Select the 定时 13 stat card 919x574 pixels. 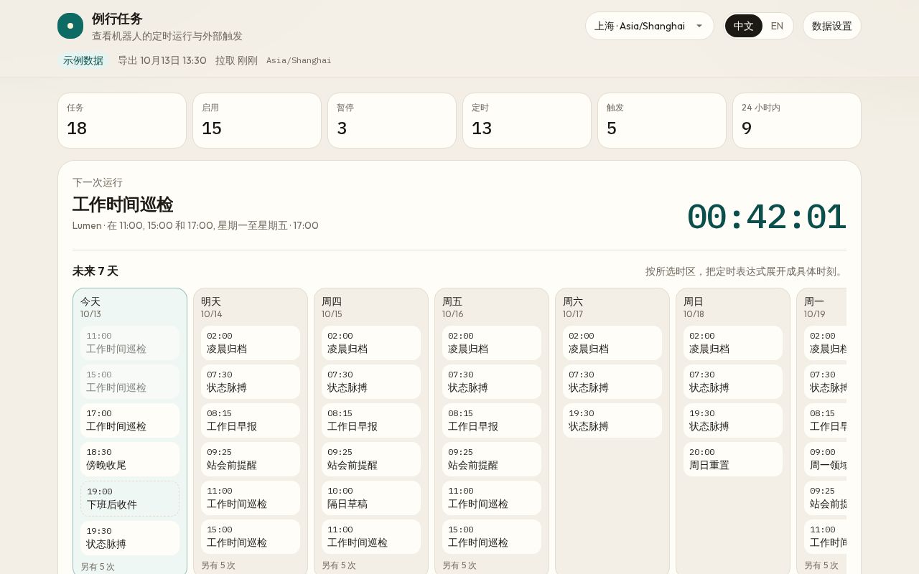[x=527, y=121]
